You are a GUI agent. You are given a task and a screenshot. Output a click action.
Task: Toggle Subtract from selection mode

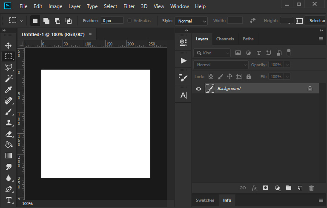pos(57,21)
